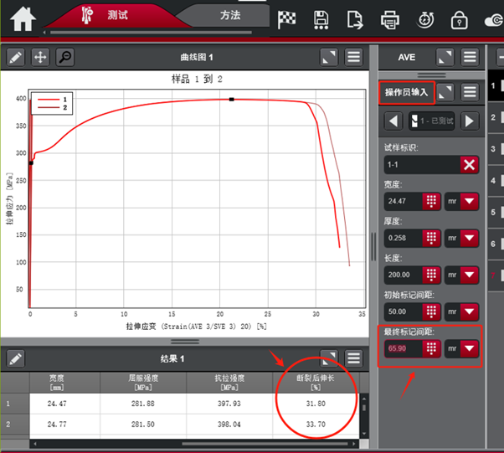Click the export file icon

355,18
